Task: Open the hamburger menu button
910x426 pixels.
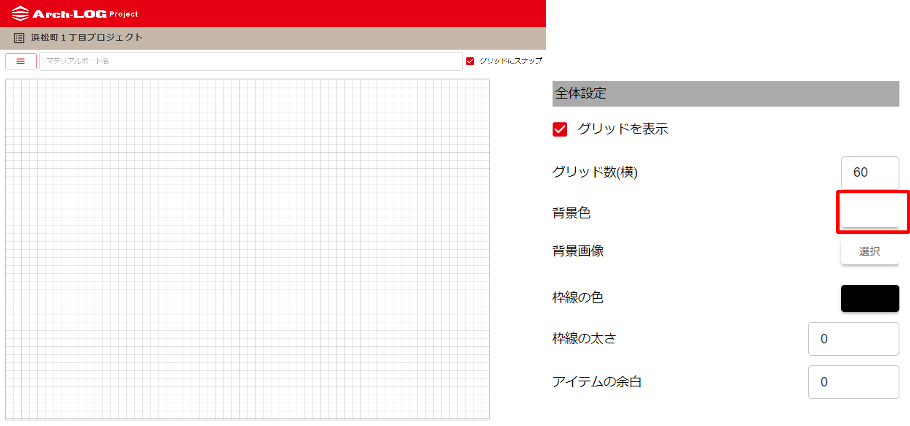Action: point(21,61)
